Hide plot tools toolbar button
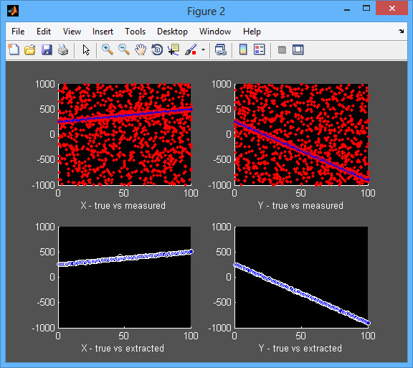 282,49
